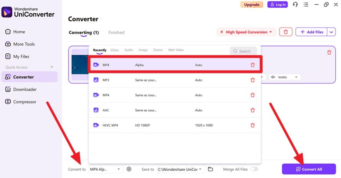Open My Files in sidebar
This screenshot has height=178, width=341.
pyautogui.click(x=17, y=57)
